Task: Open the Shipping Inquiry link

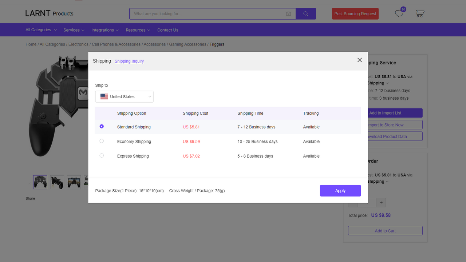Action: [x=129, y=61]
